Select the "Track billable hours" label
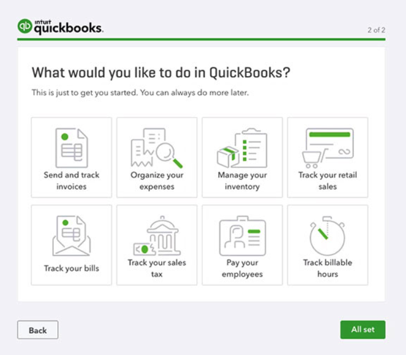Image resolution: width=406 pixels, height=355 pixels. click(x=327, y=268)
